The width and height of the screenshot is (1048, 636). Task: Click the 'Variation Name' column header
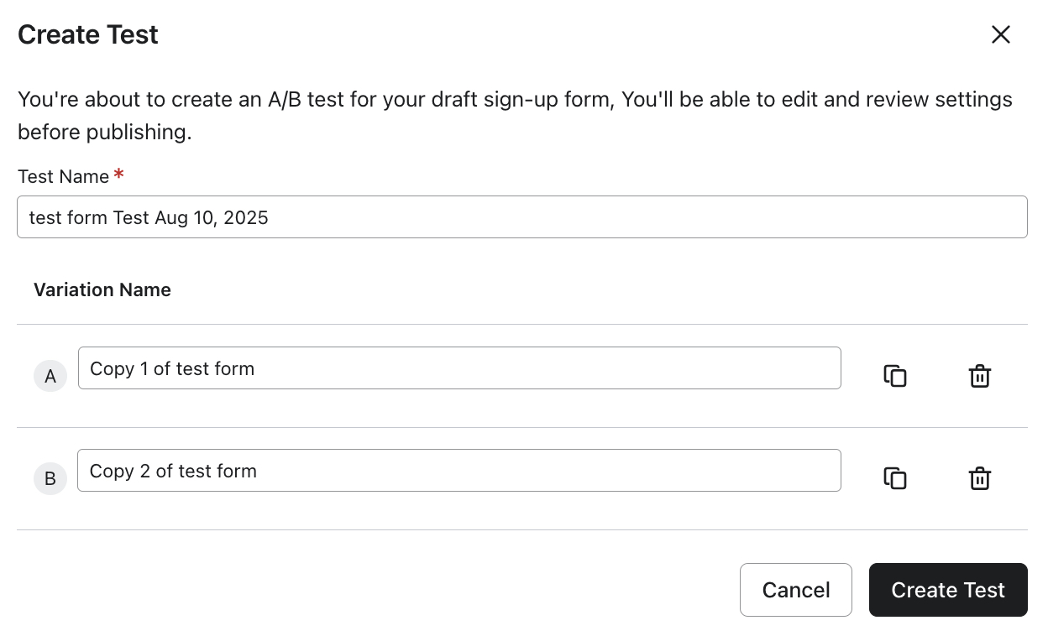coord(102,290)
